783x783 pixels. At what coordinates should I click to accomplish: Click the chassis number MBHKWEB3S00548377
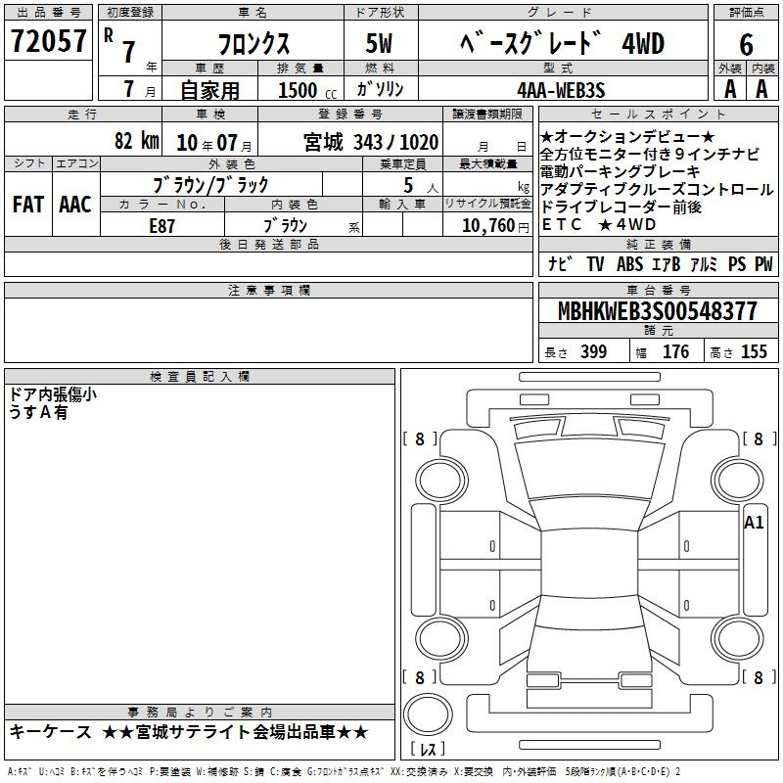(x=657, y=312)
